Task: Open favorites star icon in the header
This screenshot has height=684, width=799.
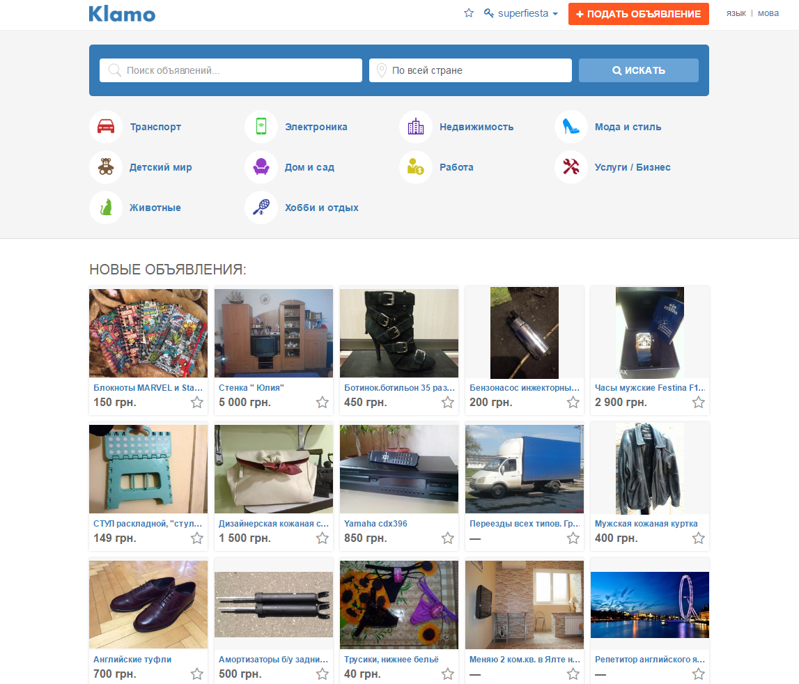Action: pos(469,13)
